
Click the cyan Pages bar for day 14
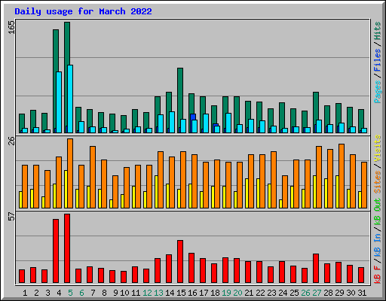click(x=172, y=122)
